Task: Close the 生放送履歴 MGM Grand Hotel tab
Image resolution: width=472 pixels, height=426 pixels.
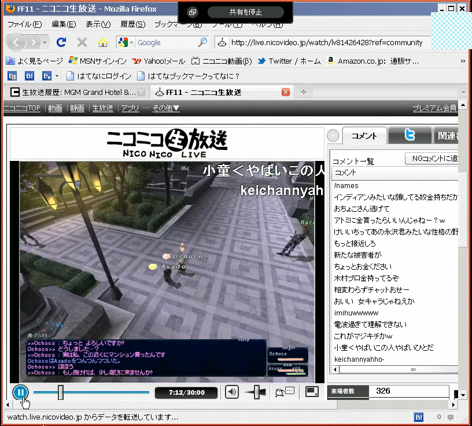Action: point(141,92)
